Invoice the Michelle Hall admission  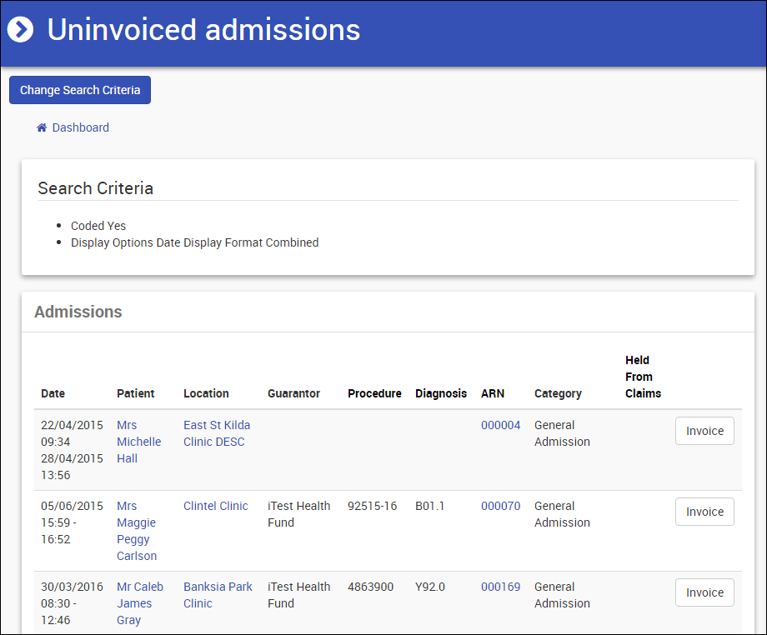pos(704,431)
